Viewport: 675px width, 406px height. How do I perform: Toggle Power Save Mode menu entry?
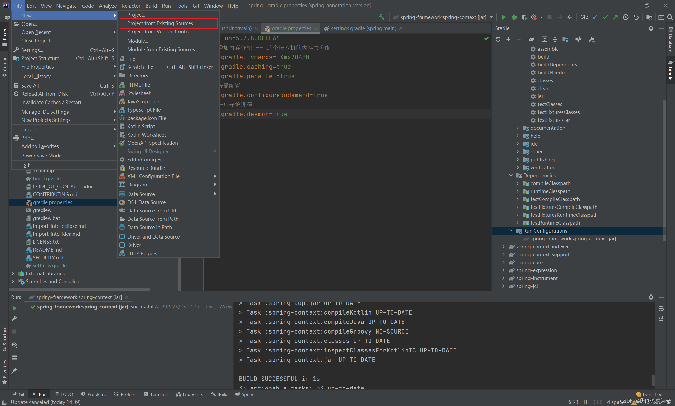42,155
